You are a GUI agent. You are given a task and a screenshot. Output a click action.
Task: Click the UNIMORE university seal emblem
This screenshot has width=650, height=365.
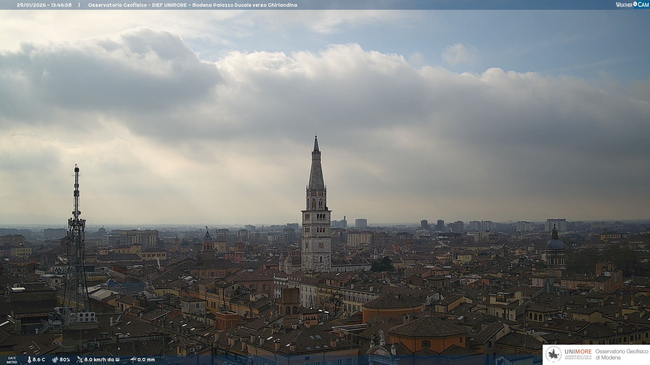pos(554,355)
